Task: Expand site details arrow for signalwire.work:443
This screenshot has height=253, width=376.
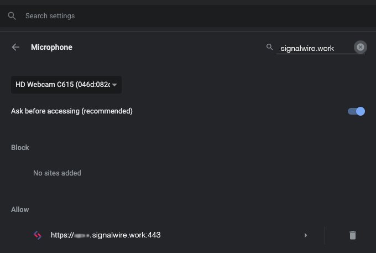Action: pos(306,235)
